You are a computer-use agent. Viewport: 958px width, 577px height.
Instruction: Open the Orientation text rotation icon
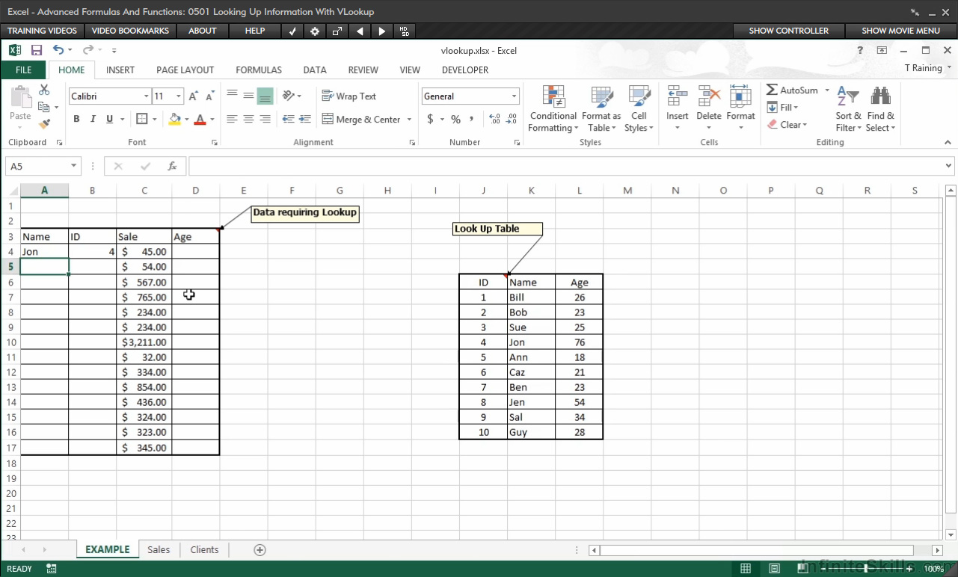[289, 96]
